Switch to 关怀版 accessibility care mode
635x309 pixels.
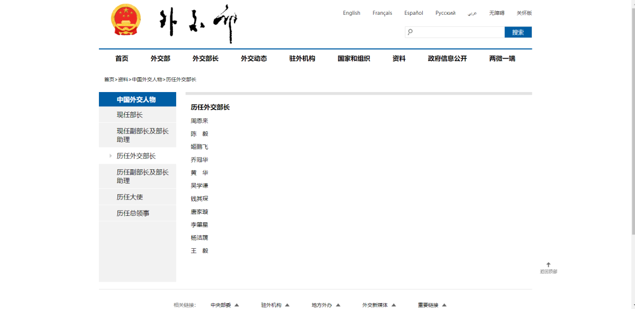pyautogui.click(x=524, y=13)
